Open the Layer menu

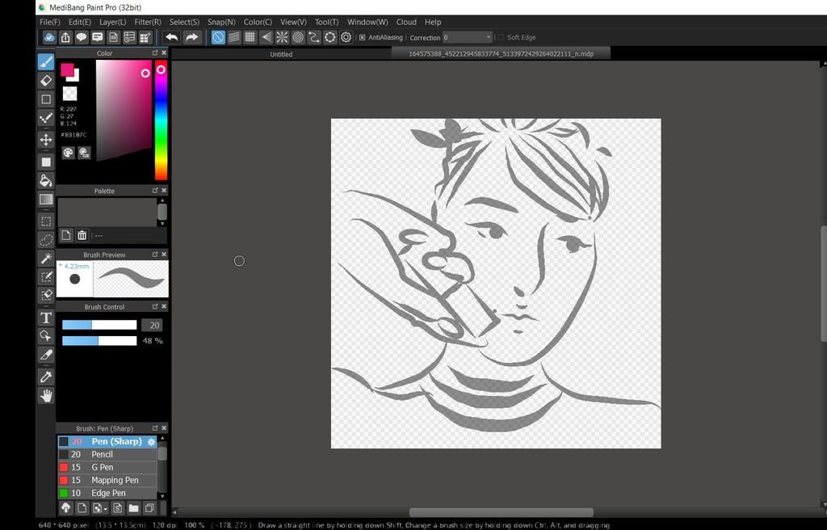pyautogui.click(x=113, y=22)
